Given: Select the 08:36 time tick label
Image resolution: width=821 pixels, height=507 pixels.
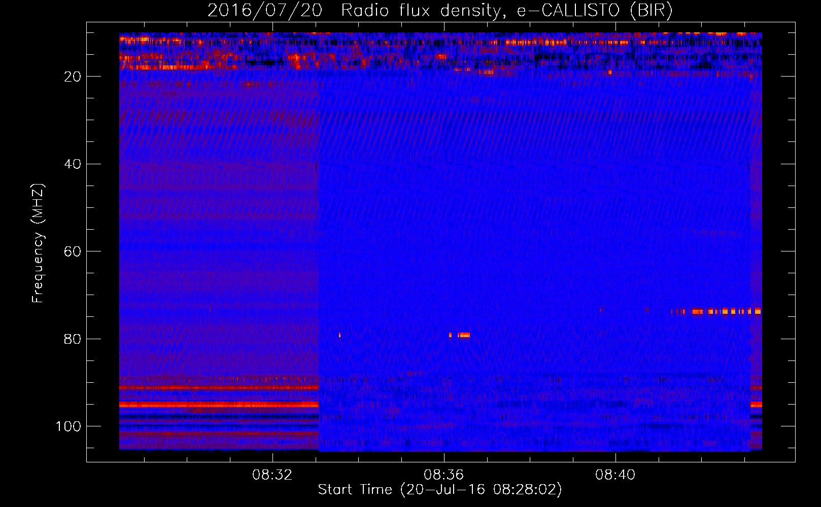Looking at the screenshot, I should click(444, 475).
